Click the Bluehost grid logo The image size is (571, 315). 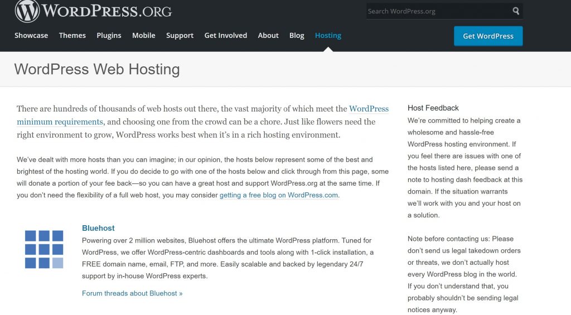point(44,249)
